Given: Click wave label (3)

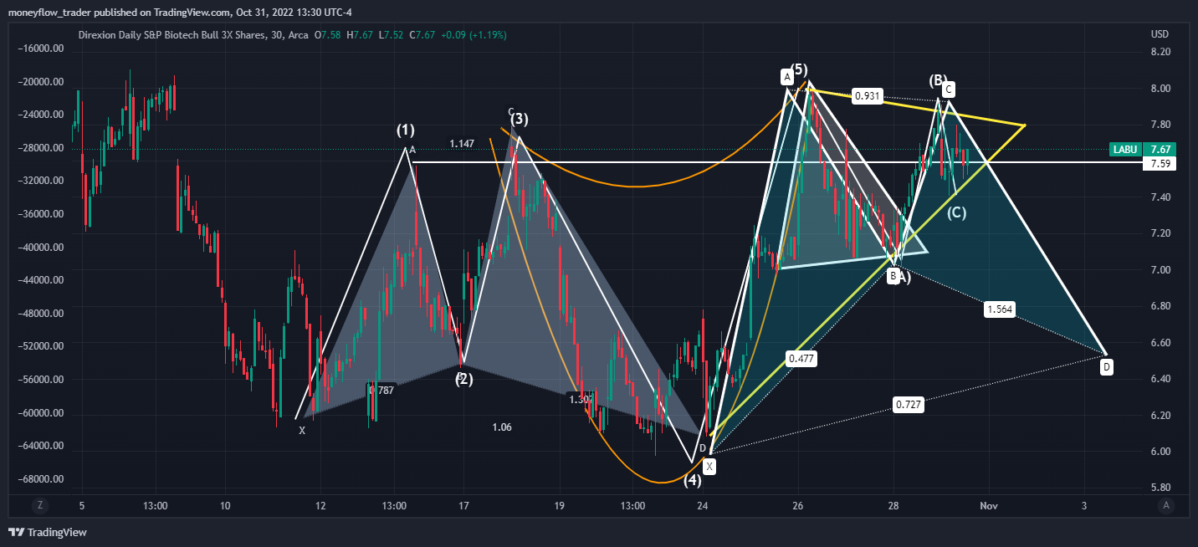Looking at the screenshot, I should [519, 120].
